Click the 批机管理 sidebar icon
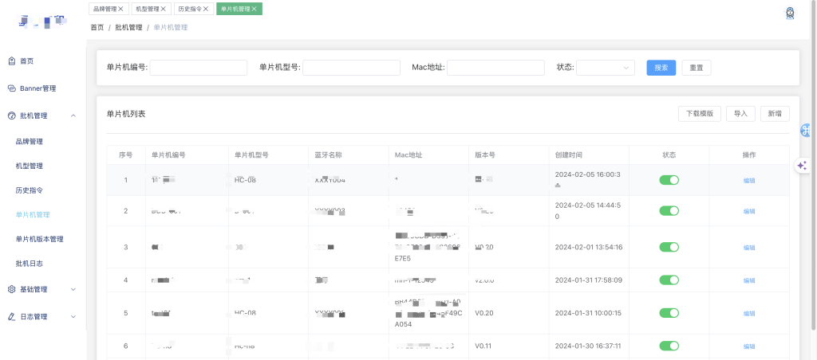Viewport: 817px width, 360px height. point(12,115)
